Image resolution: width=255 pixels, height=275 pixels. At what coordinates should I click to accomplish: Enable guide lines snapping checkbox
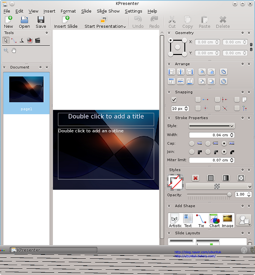pos(237,108)
